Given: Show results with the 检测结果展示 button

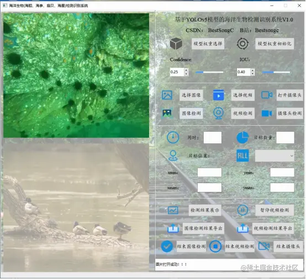Looking at the screenshot, I should [205, 210].
